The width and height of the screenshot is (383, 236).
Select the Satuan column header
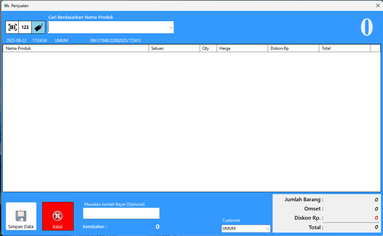pos(174,48)
